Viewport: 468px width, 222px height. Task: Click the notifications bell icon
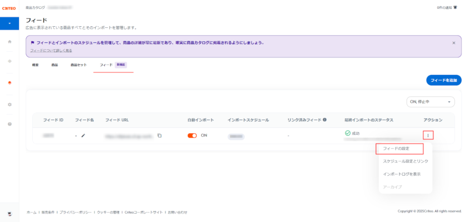click(455, 7)
